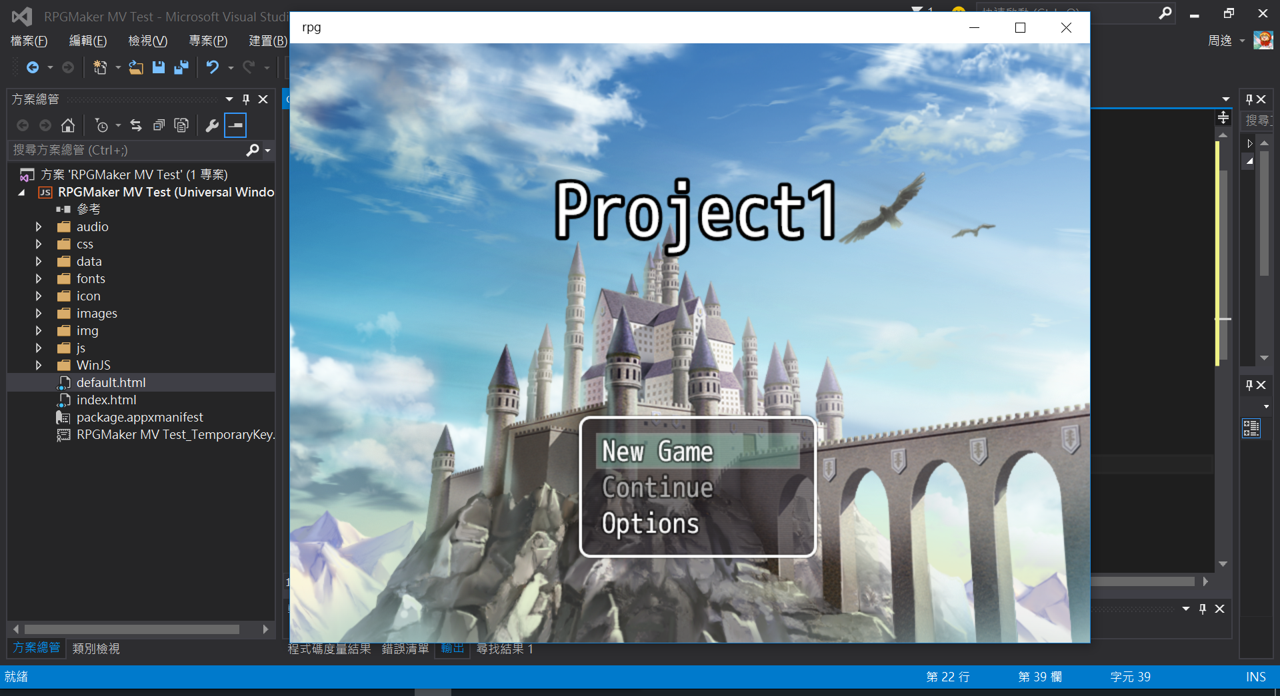The width and height of the screenshot is (1280, 696).
Task: Open the Navigate Backward history dropdown
Action: (x=50, y=67)
